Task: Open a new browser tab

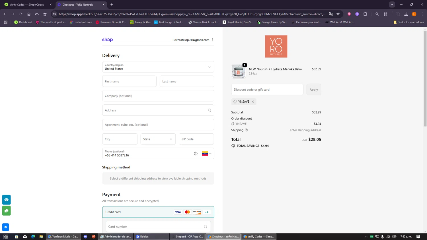Action: coord(112,5)
